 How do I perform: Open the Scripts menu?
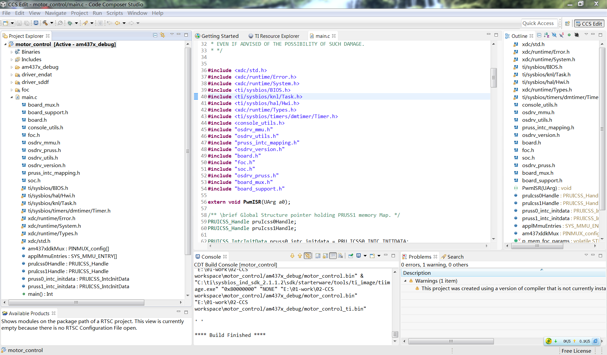click(x=114, y=13)
